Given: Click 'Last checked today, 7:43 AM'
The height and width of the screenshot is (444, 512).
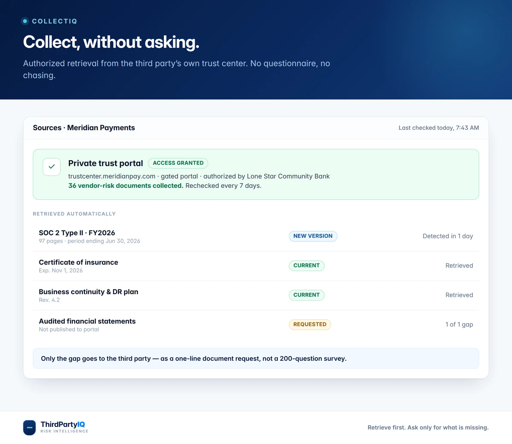Looking at the screenshot, I should coord(439,128).
